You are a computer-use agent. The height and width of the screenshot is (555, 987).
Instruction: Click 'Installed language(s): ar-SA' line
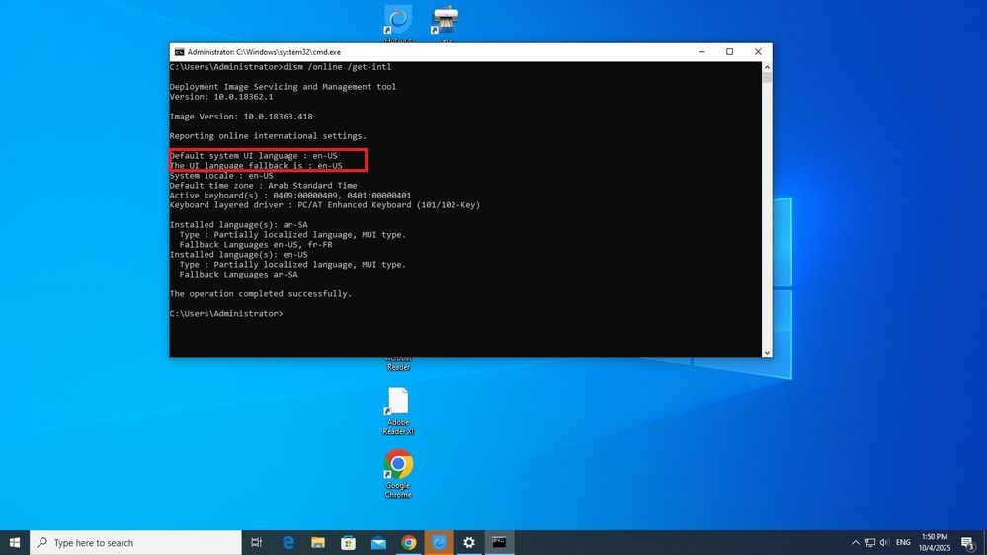[x=238, y=224]
